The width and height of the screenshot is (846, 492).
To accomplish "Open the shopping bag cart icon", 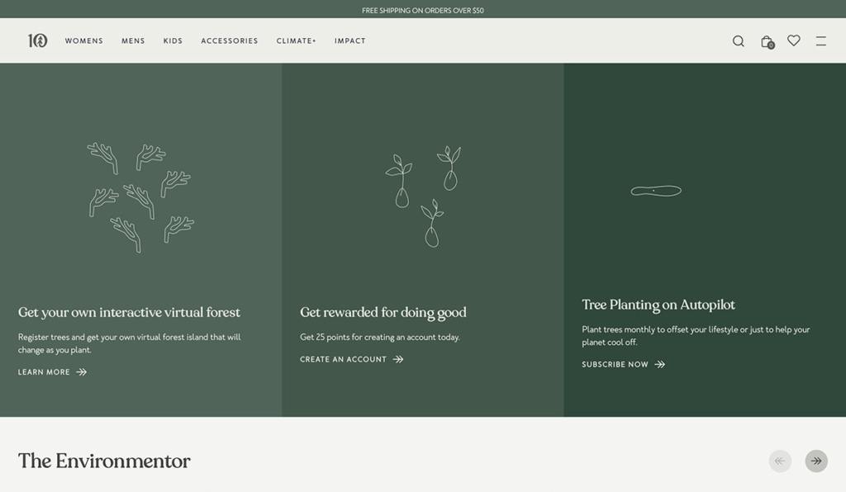I will point(767,41).
